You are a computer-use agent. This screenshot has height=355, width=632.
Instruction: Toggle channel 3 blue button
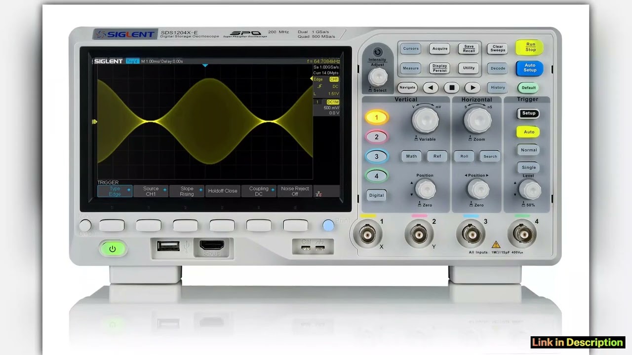pos(376,156)
